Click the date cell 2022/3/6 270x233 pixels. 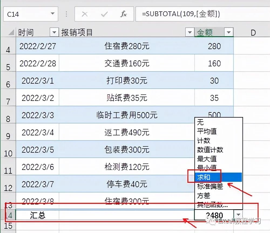point(38,167)
